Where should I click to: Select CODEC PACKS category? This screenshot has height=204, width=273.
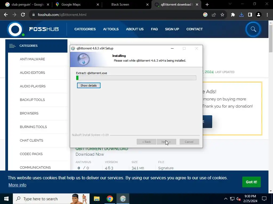tap(31, 154)
